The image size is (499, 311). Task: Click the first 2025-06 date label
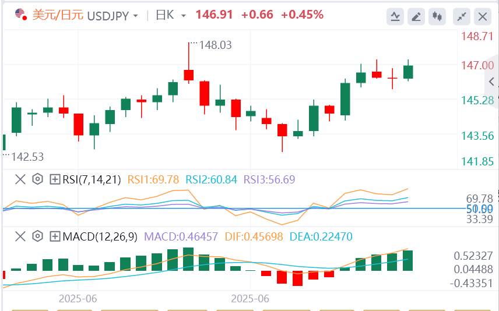coord(78,298)
